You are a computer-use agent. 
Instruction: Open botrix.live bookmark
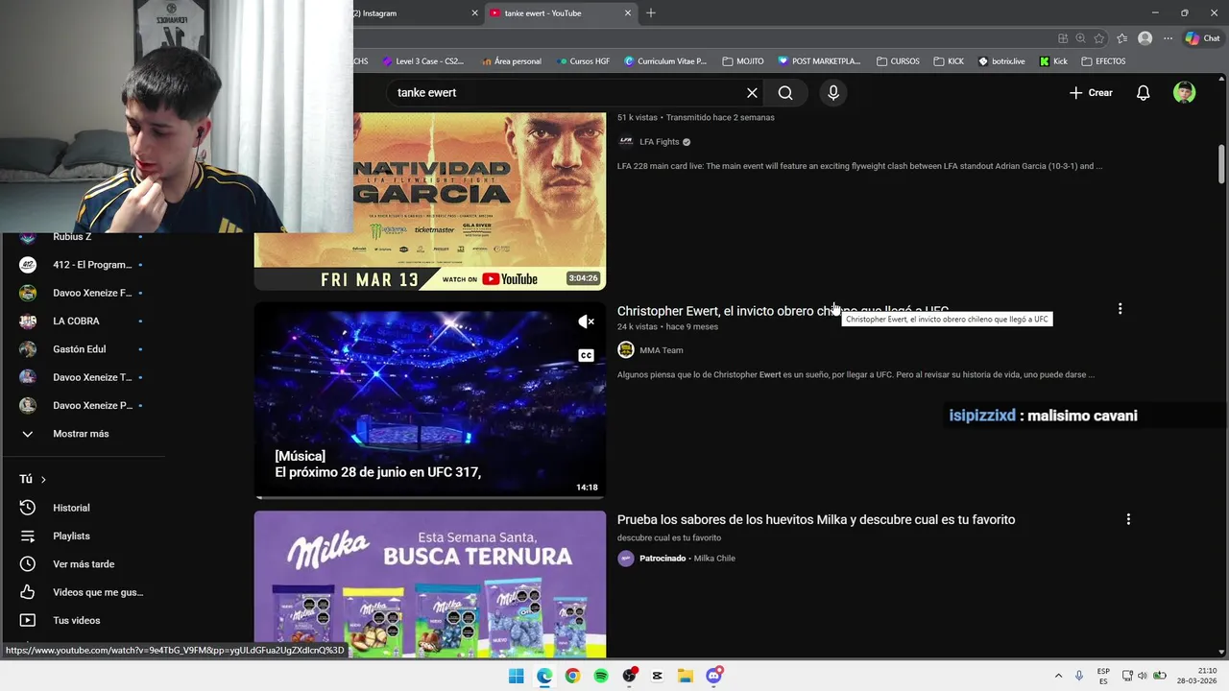click(1001, 61)
